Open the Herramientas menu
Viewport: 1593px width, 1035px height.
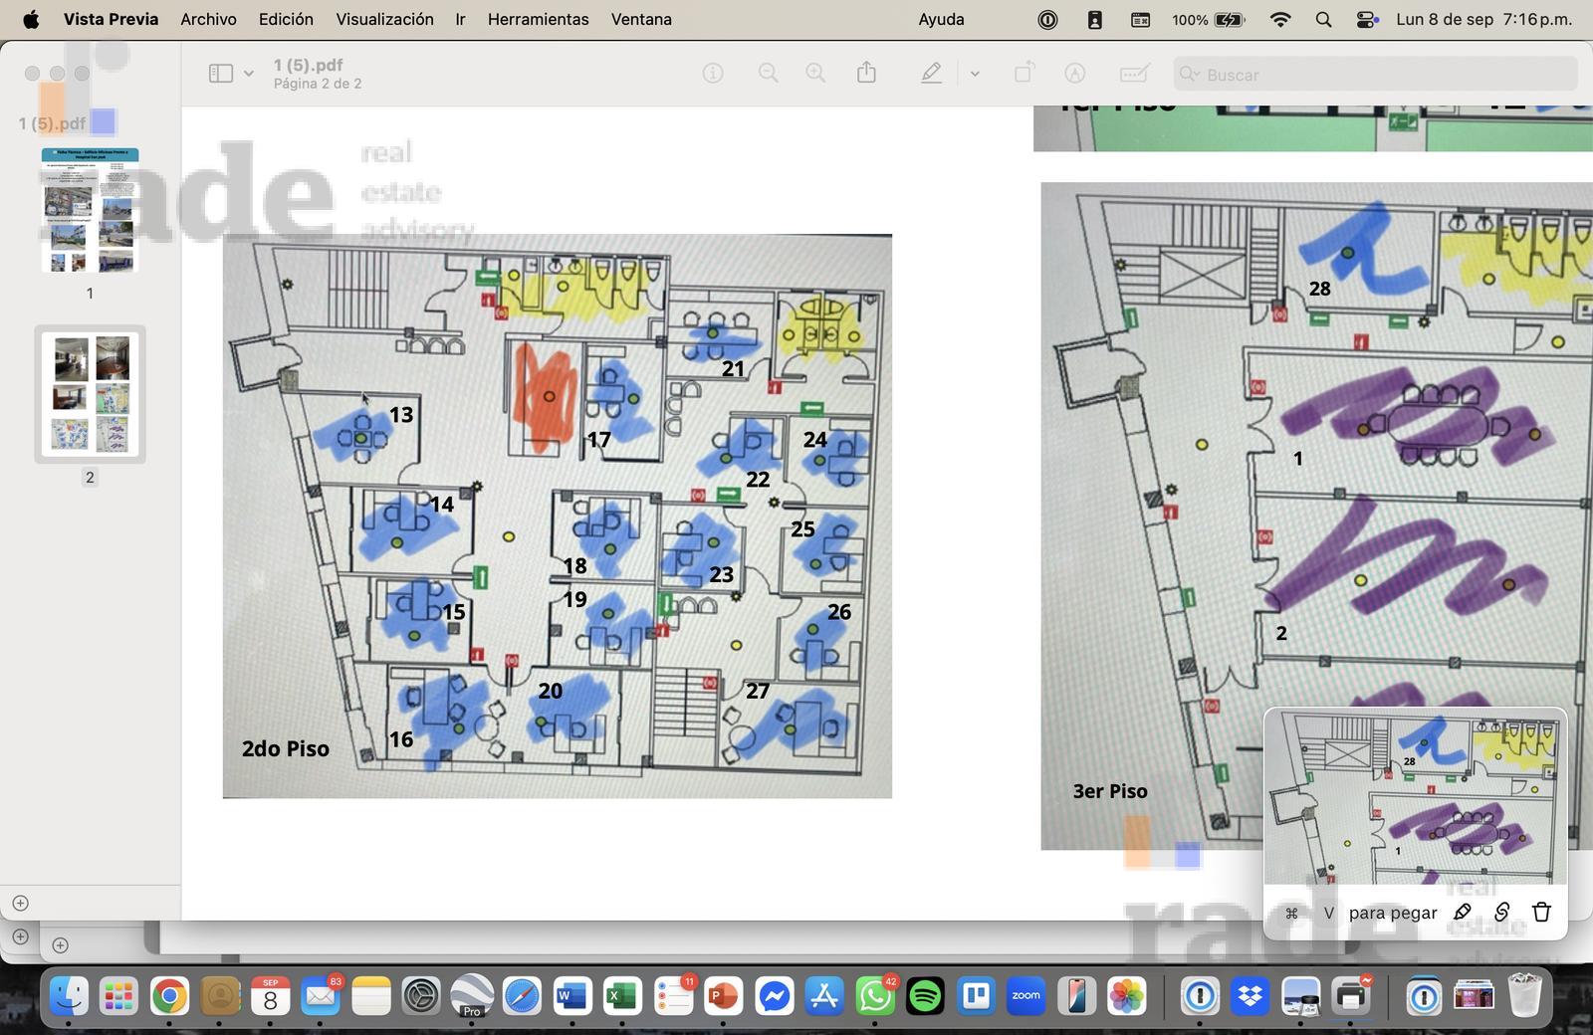pyautogui.click(x=538, y=19)
